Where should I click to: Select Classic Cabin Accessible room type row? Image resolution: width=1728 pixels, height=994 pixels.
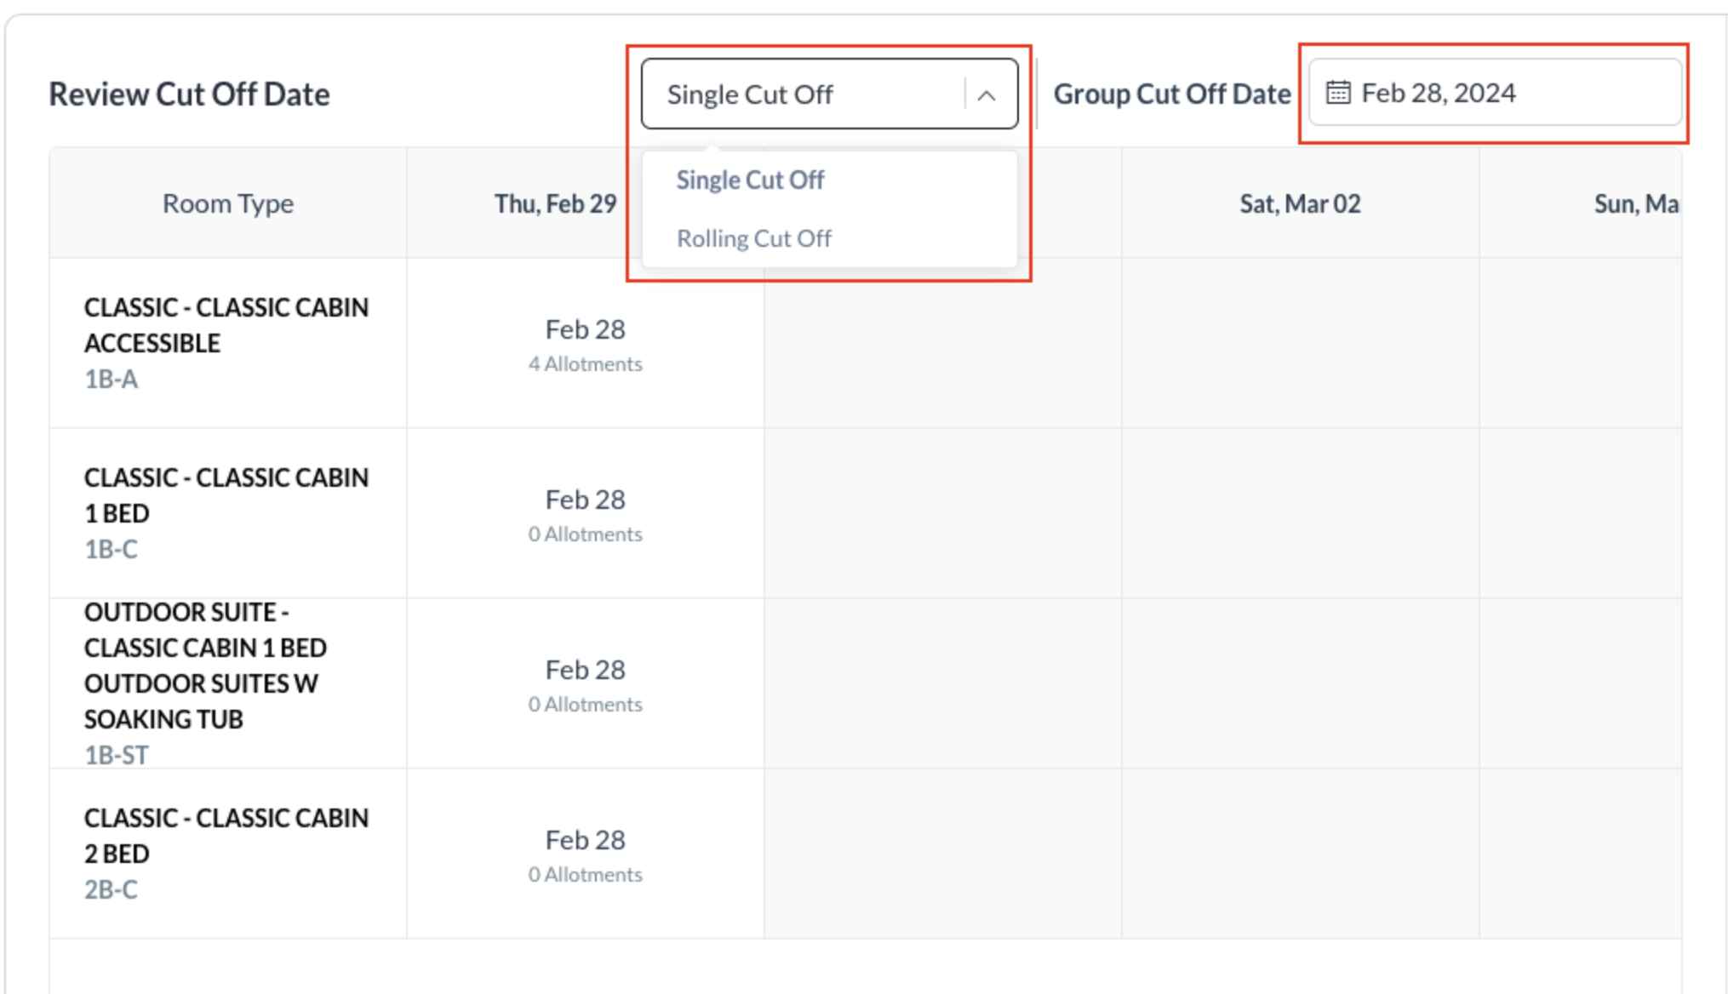pyautogui.click(x=226, y=342)
